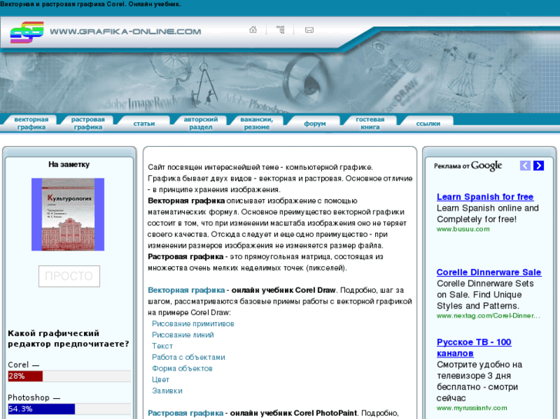Screen dimensions: 560x419
Task: Open the Corelle Dinnerware Sale ad
Action: pos(488,272)
